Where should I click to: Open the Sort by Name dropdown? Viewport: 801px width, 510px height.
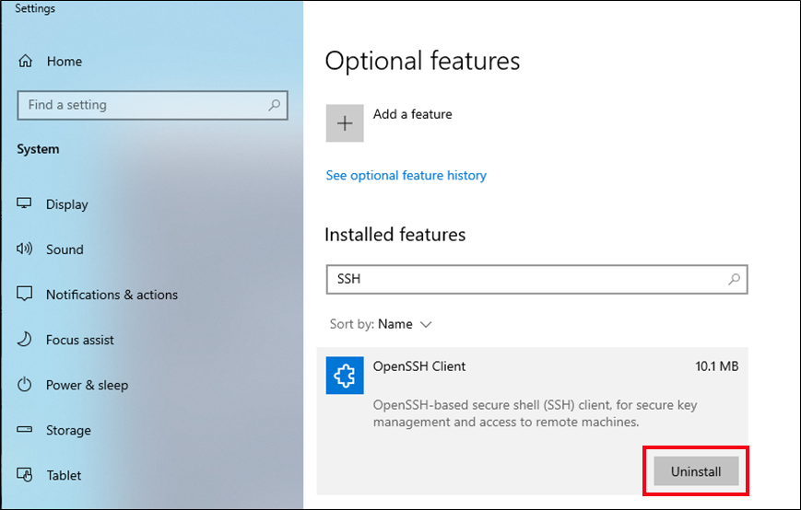[381, 324]
